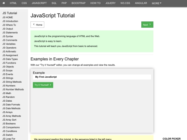Click the Try it Yourself button
Screen dimensions: 187x140
[x=43, y=85]
